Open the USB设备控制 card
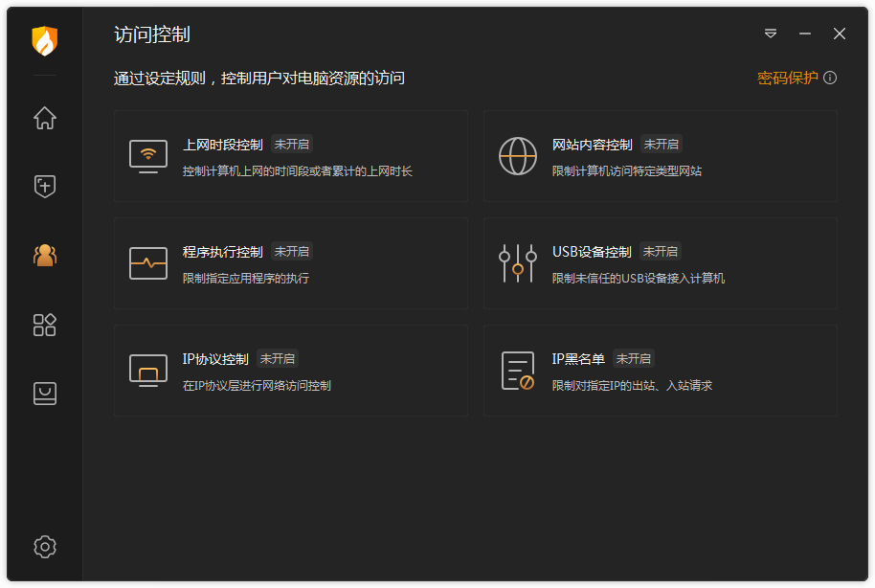This screenshot has height=588, width=875. coord(661,263)
